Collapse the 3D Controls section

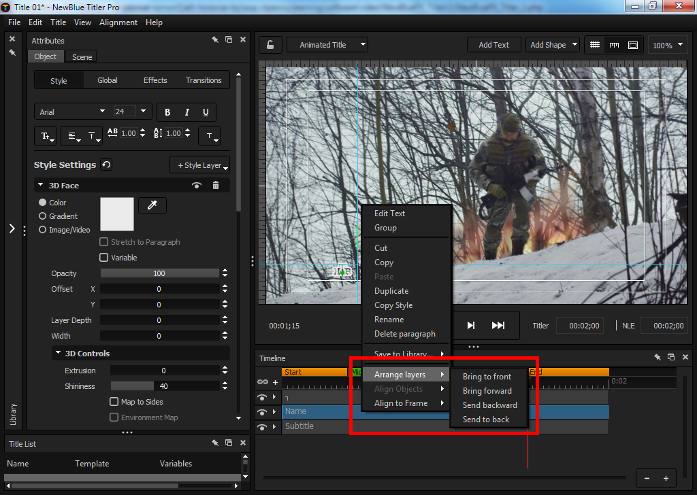[58, 354]
